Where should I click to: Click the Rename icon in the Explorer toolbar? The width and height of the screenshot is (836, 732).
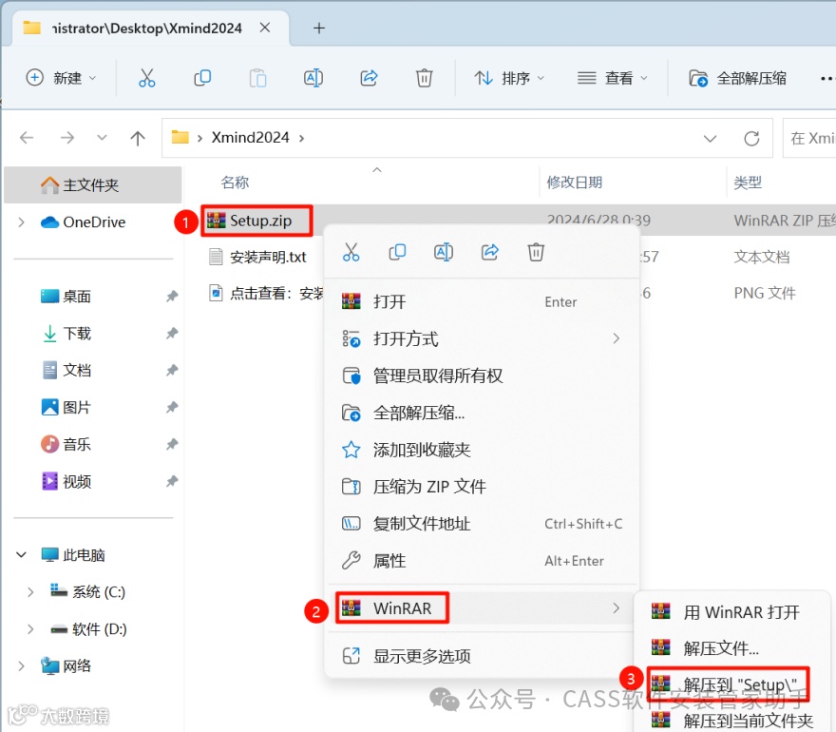coord(313,78)
